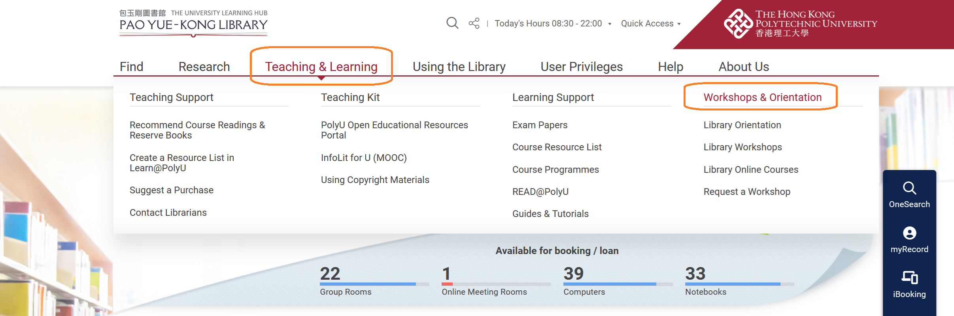Viewport: 954px width, 316px height.
Task: Open Using Copyright Materials link
Action: [375, 180]
